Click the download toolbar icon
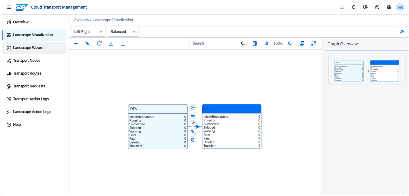Image resolution: width=409 pixels, height=196 pixels. point(111,43)
